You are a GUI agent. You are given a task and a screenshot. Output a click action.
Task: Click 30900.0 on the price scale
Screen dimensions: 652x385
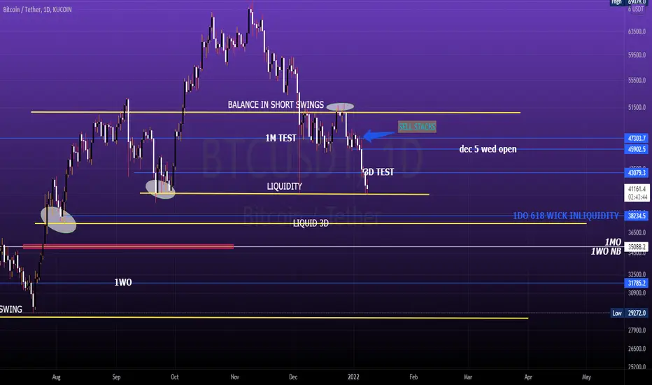tap(637, 293)
